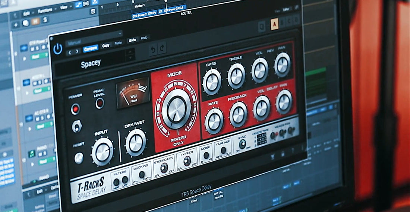Viewport: 410px width, 212px height.
Task: Open the Logic Edit menu
Action: [26, 13]
